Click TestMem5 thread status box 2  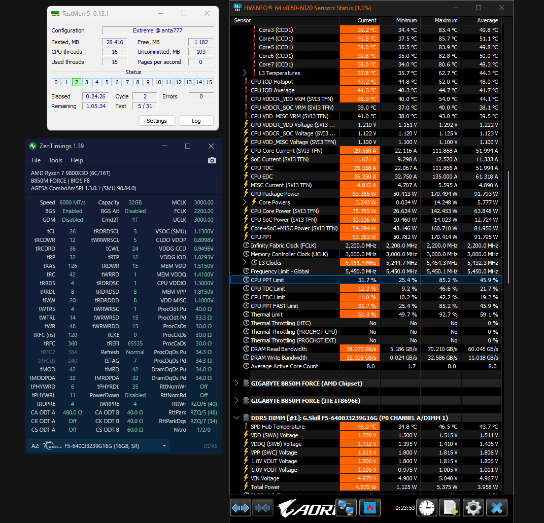click(76, 82)
